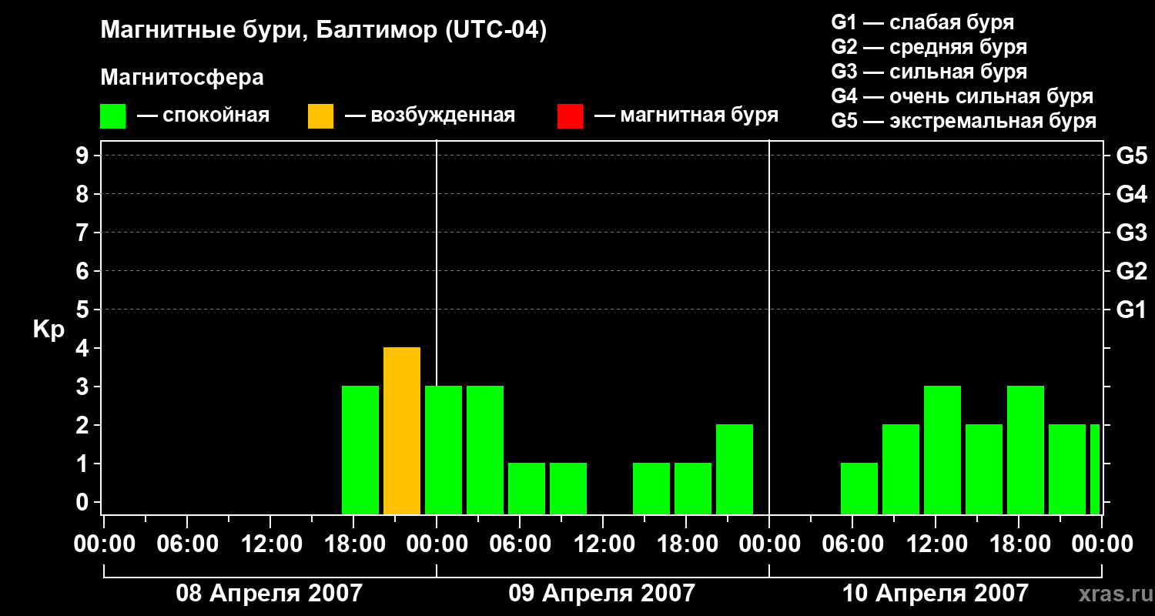This screenshot has width=1155, height=616.
Task: Click the Kp 3 bar above 12:00 on 10 April
Action: (x=942, y=450)
